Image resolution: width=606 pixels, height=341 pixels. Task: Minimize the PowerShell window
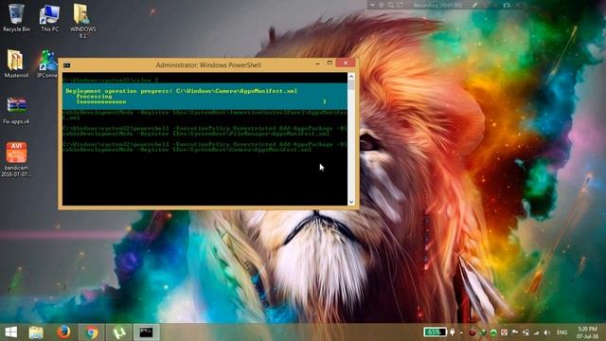[317, 63]
